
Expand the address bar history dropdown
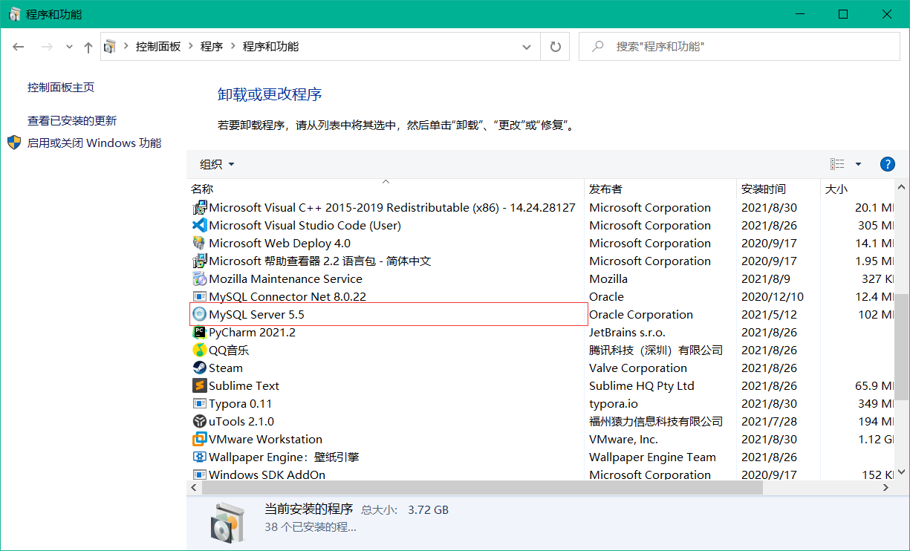[x=527, y=47]
